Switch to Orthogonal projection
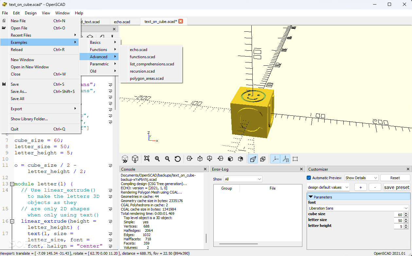 263,159
